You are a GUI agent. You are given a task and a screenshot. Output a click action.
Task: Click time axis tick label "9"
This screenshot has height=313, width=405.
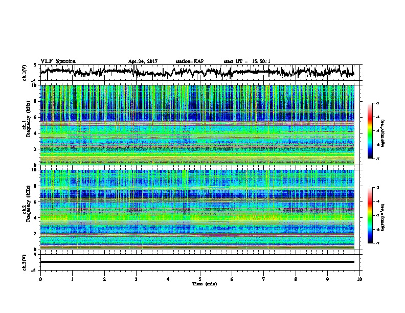(x=327, y=279)
